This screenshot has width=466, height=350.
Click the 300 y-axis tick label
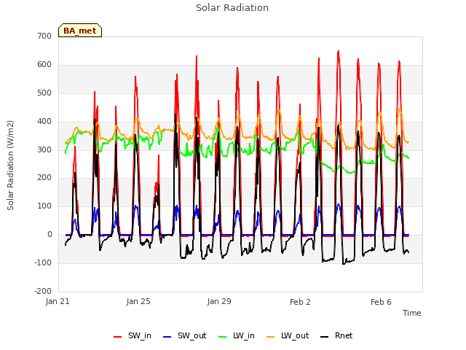coord(44,149)
